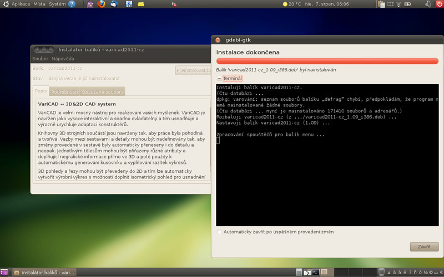
Task: Open the Místa menu in top panel
Action: [x=39, y=4]
